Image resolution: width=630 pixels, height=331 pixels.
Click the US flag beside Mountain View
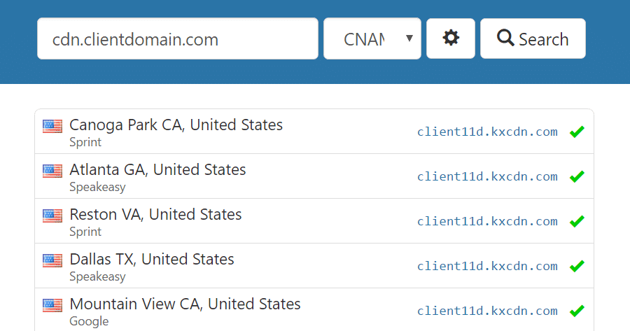52,305
